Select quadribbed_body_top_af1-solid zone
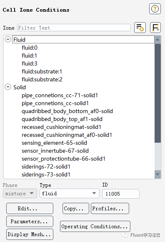The image size is (165, 242). [62, 119]
